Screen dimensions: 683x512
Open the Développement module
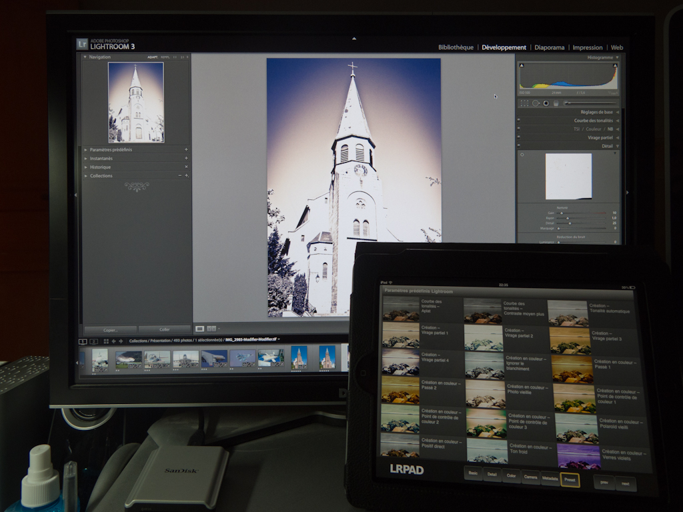coord(504,47)
